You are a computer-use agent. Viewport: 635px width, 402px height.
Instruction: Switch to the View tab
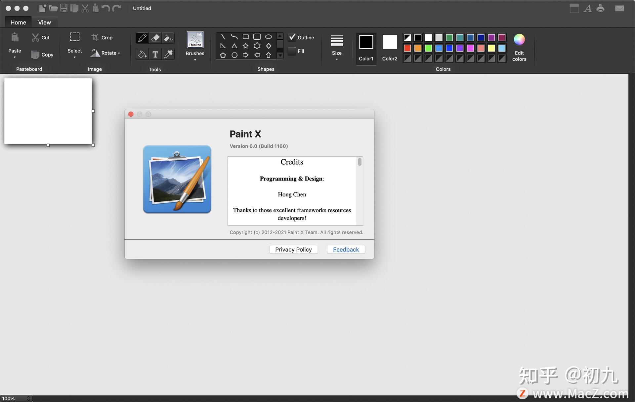click(x=44, y=22)
